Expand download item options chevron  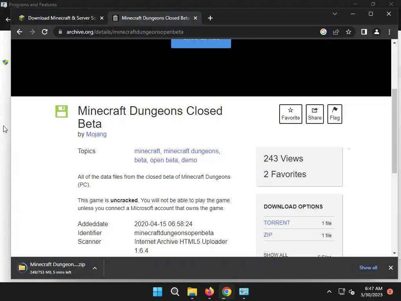coord(95,268)
